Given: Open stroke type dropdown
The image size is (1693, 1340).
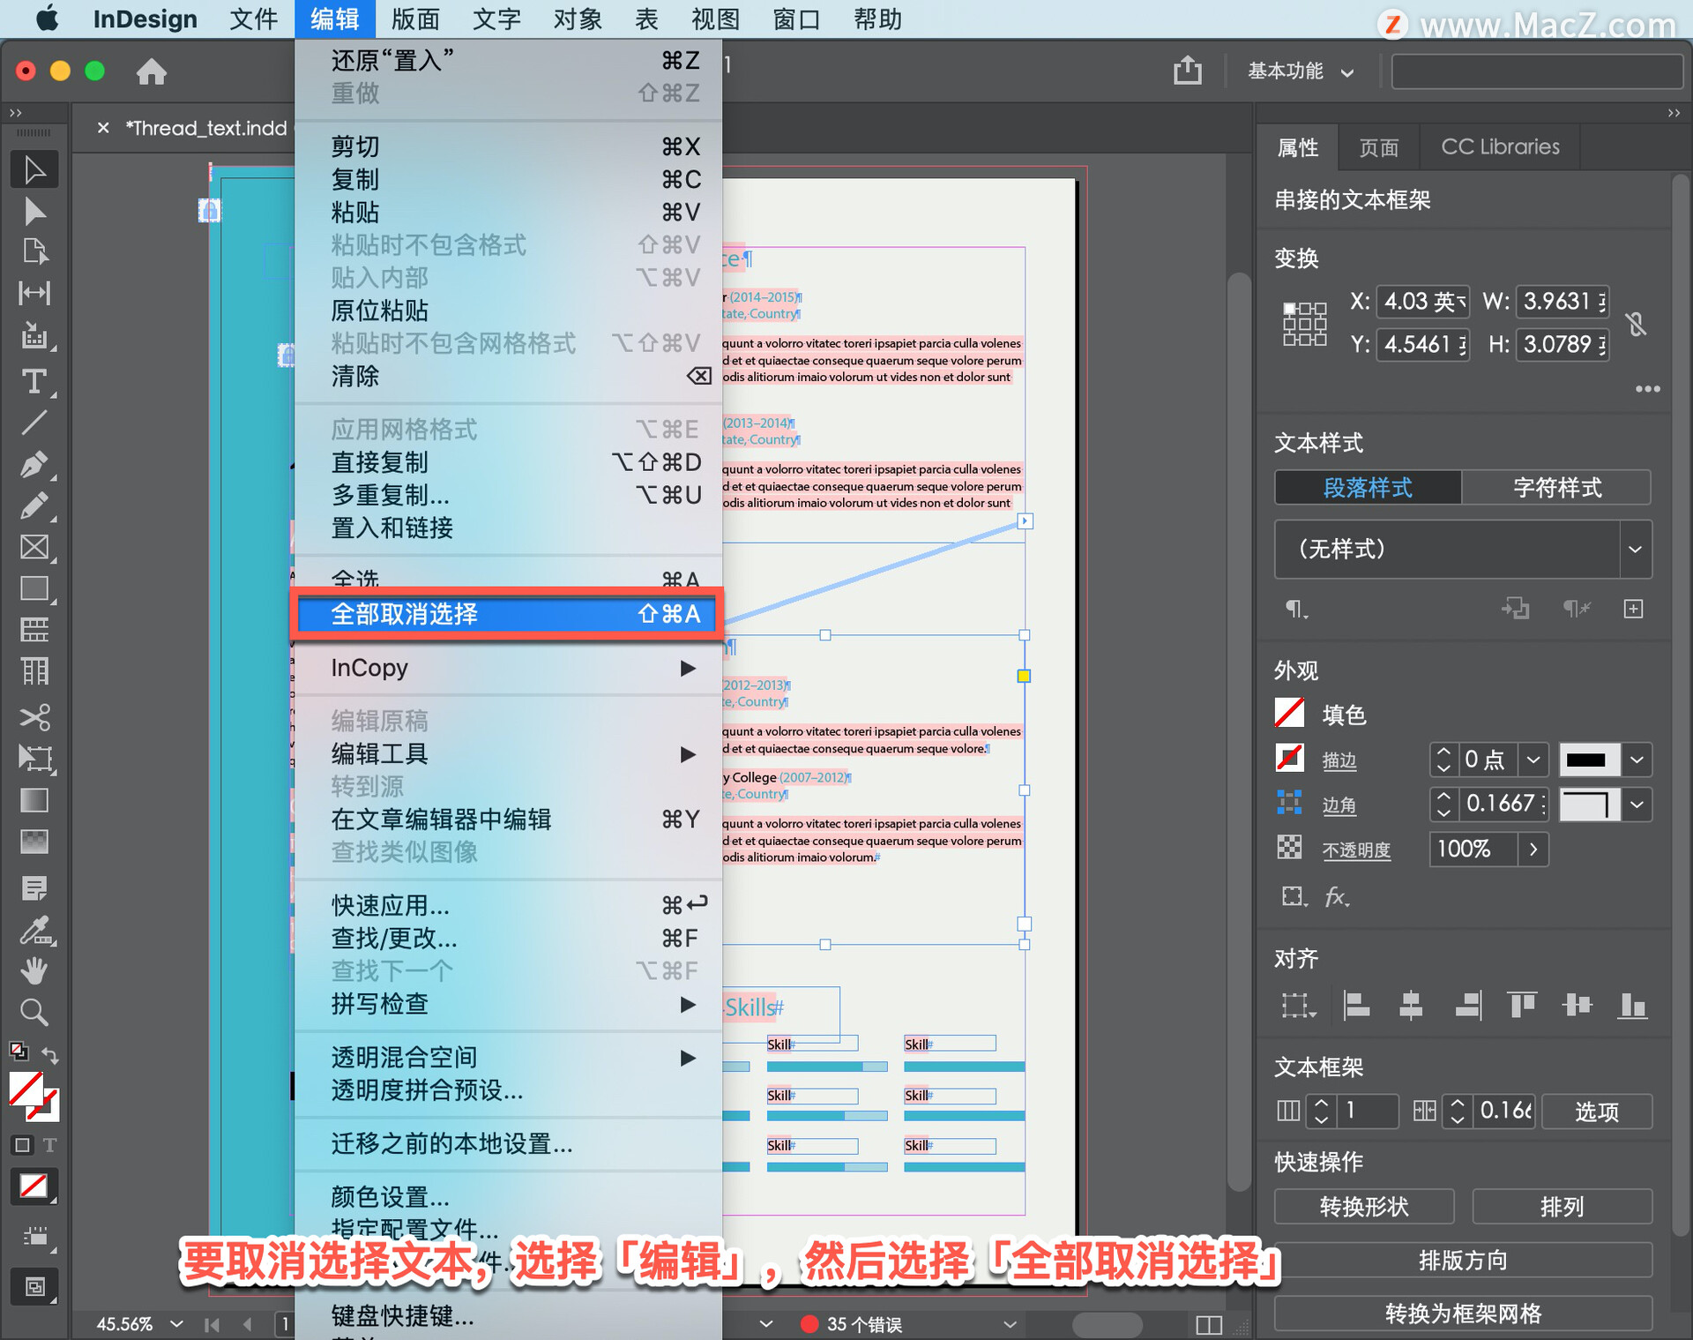Looking at the screenshot, I should [x=1637, y=760].
